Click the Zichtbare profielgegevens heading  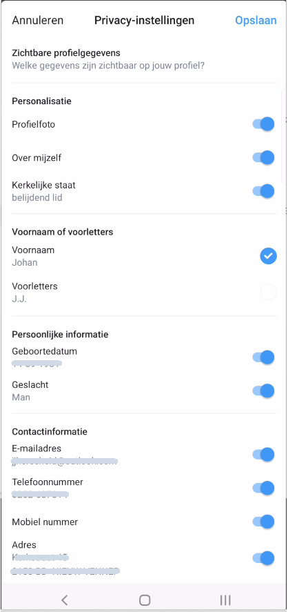click(x=66, y=52)
